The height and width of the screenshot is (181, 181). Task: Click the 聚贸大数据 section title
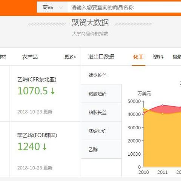click(x=90, y=23)
